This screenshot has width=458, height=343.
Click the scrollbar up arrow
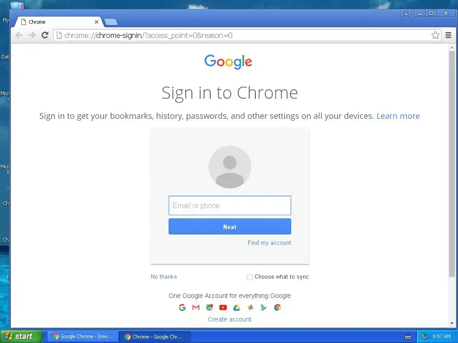click(x=452, y=47)
